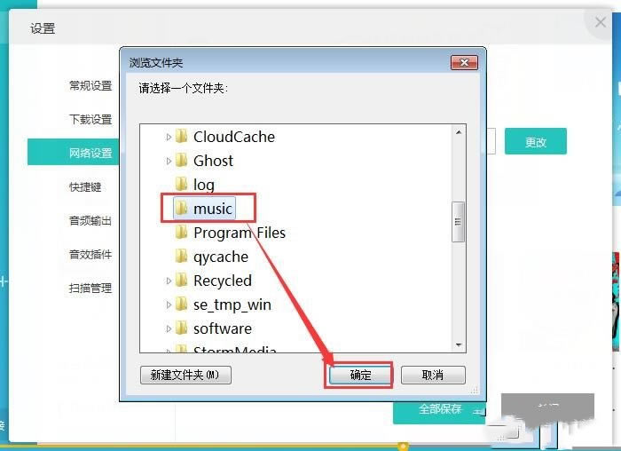Open the 常规设置 settings tab
This screenshot has width=621, height=451.
[90, 86]
